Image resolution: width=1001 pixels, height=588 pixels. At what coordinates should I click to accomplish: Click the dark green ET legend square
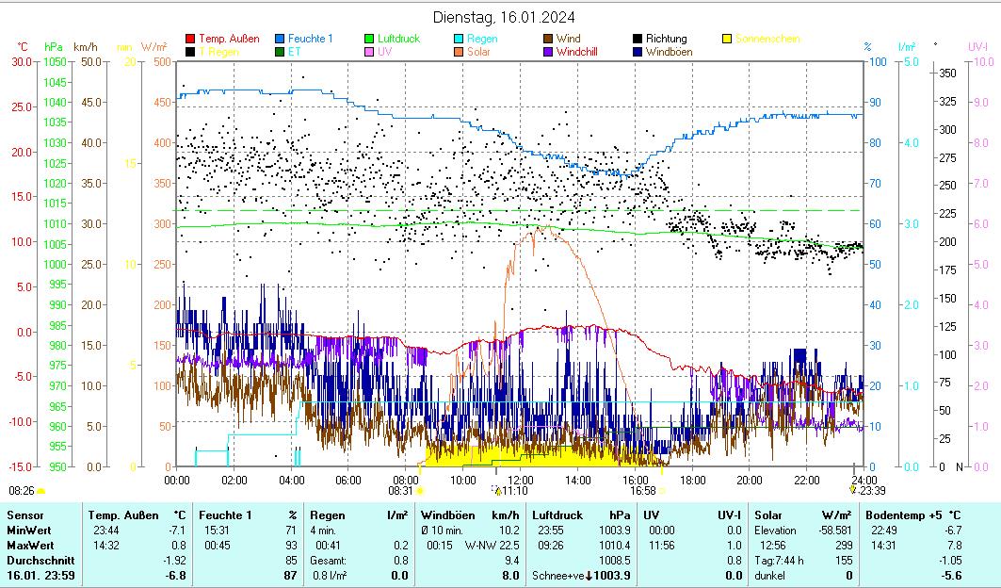click(x=281, y=52)
